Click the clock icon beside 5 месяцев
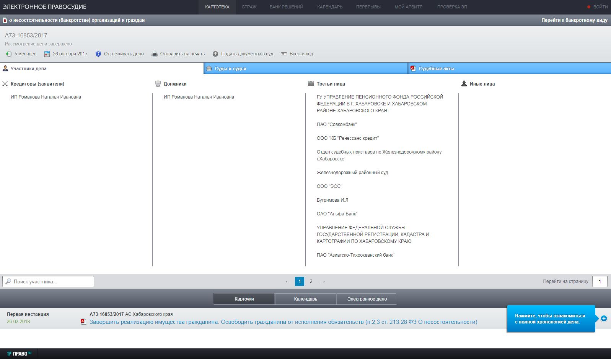Screen dimensions: 611x359 (x=9, y=54)
